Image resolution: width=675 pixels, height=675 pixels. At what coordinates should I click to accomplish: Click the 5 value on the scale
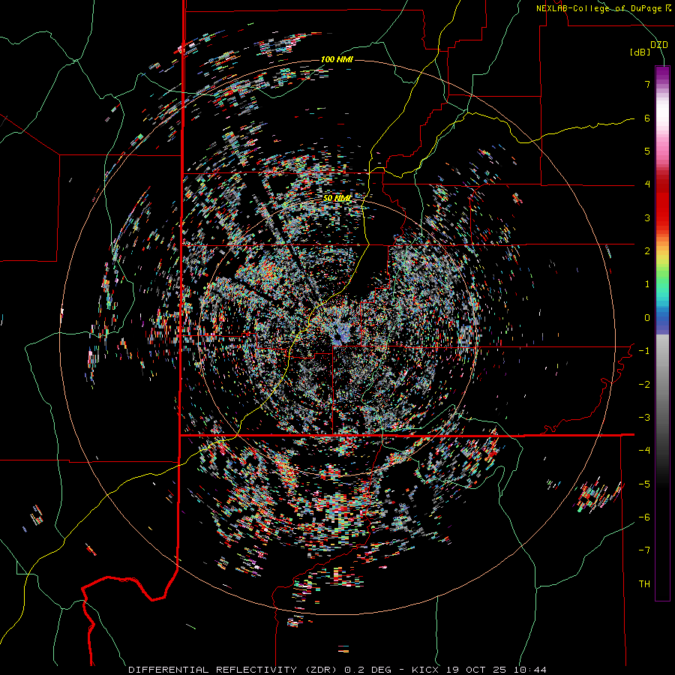coord(647,151)
